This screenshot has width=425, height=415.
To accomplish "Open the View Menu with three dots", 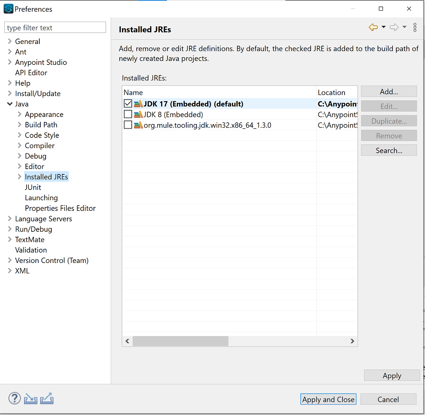I will pos(414,27).
